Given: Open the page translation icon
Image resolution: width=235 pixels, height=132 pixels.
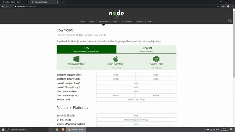Looking at the screenshot, I should (x=229, y=21).
